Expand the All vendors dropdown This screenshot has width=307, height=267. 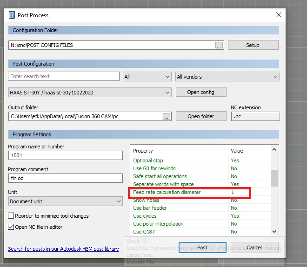point(227,77)
